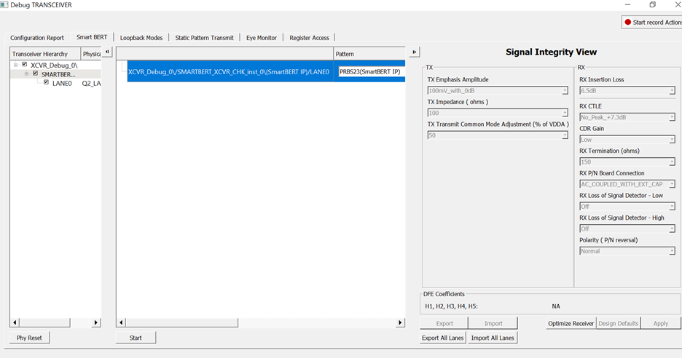Open the RX CTLE dropdown
The image size is (682, 358).
pyautogui.click(x=627, y=117)
